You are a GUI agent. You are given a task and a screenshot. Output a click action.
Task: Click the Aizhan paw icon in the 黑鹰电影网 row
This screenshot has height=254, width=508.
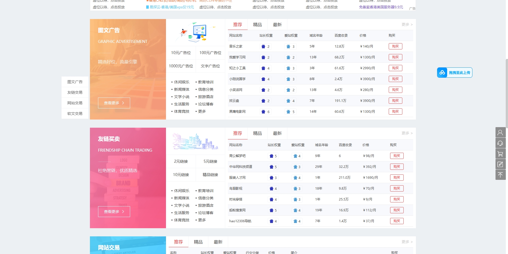(288, 112)
